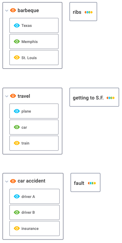The height and width of the screenshot is (243, 122).
Task: Click the green eye icon for car
Action: click(x=17, y=127)
